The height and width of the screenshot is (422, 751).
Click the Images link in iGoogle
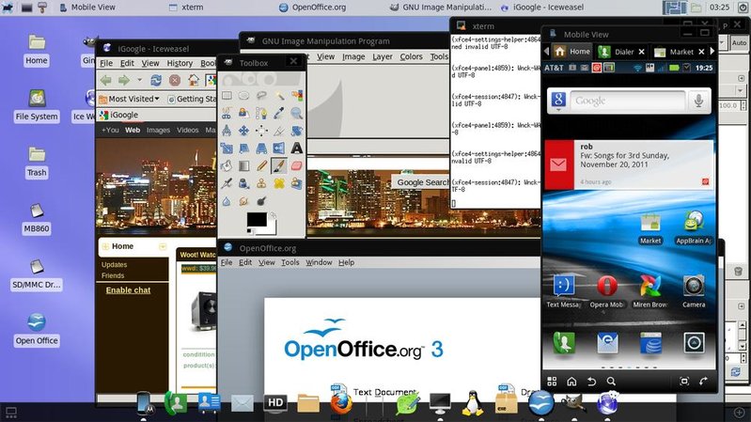(x=158, y=130)
